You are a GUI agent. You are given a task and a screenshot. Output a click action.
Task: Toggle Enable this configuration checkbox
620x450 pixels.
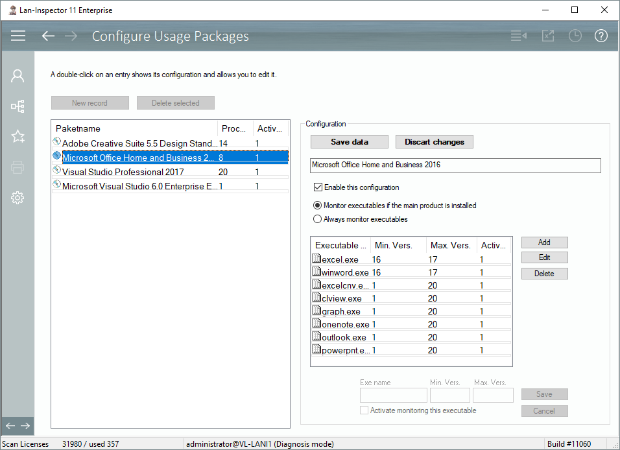coord(318,187)
